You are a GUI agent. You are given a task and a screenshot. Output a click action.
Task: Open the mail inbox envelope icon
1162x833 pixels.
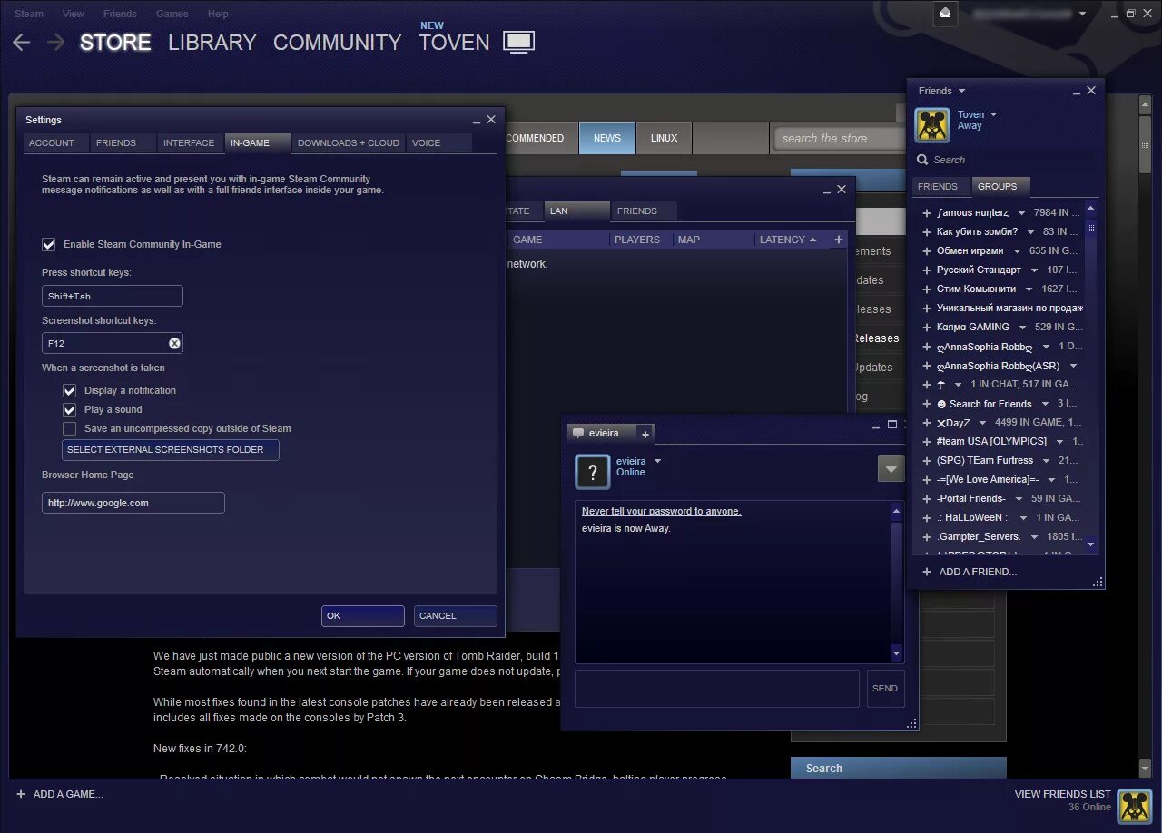(x=945, y=14)
